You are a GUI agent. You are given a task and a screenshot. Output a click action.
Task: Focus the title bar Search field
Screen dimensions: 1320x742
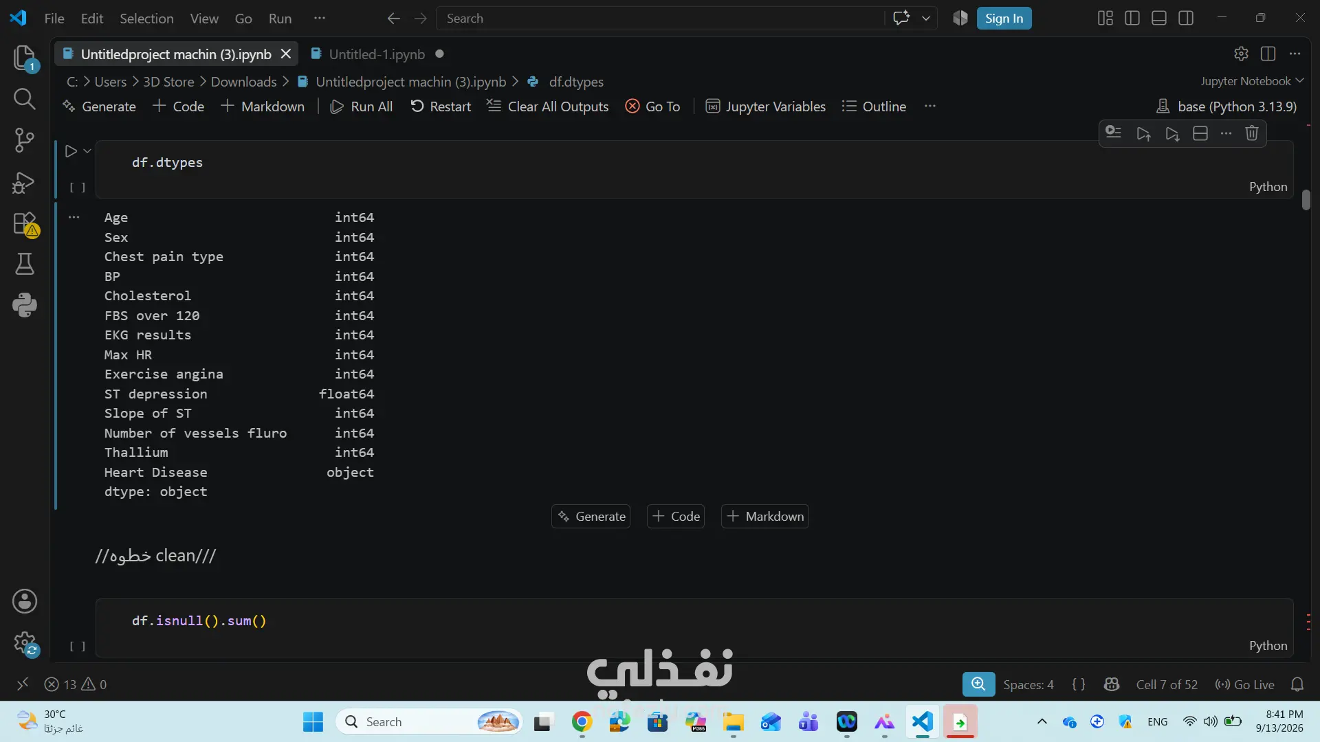pos(660,19)
